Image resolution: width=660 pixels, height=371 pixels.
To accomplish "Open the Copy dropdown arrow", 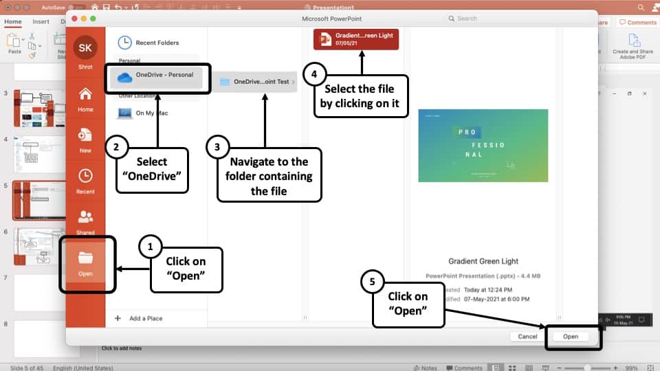I will click(x=40, y=46).
